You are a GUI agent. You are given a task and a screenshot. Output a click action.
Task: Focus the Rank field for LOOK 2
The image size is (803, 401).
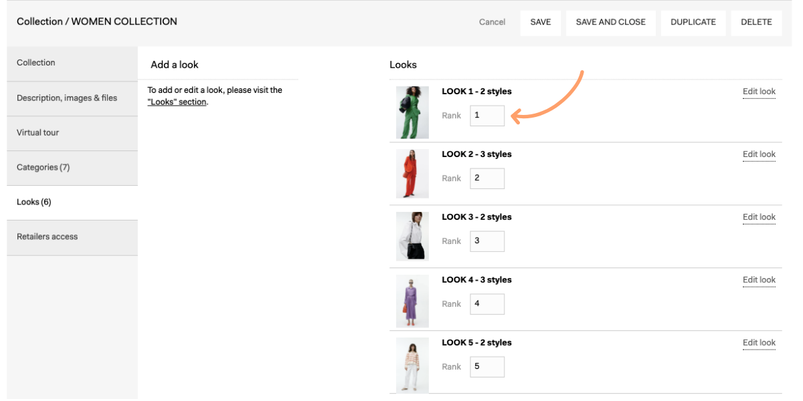pyautogui.click(x=487, y=178)
